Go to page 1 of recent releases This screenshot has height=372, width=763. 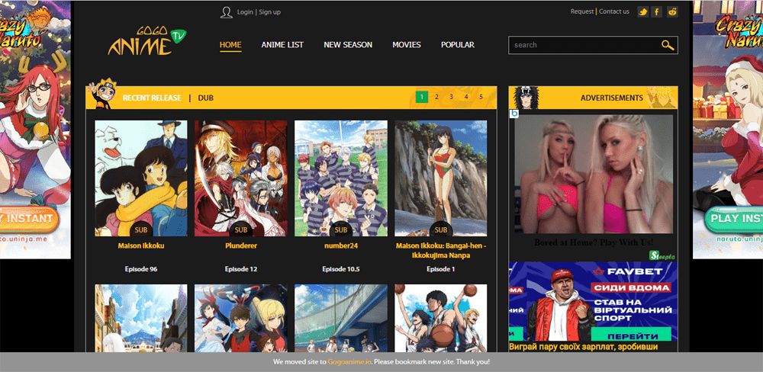click(x=422, y=97)
